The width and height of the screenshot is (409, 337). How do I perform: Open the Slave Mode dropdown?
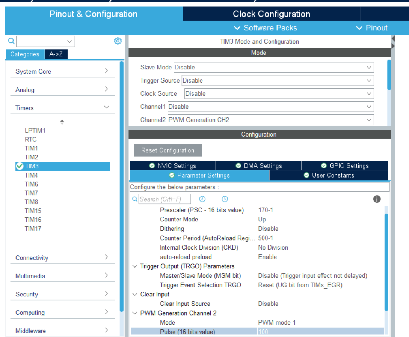coord(274,67)
